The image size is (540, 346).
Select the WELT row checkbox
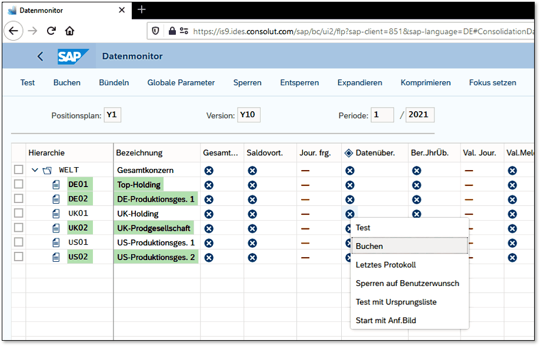pos(19,170)
